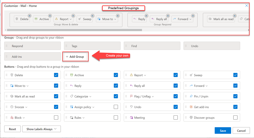Click Archive icon in ribbon preview

tap(36, 19)
